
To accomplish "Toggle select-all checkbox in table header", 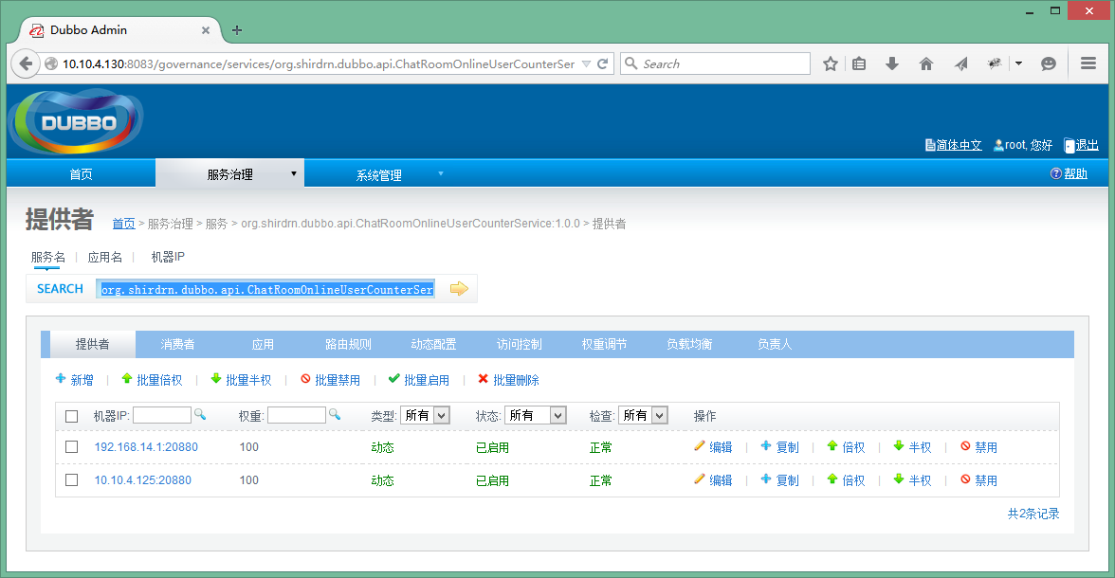I will [x=72, y=416].
